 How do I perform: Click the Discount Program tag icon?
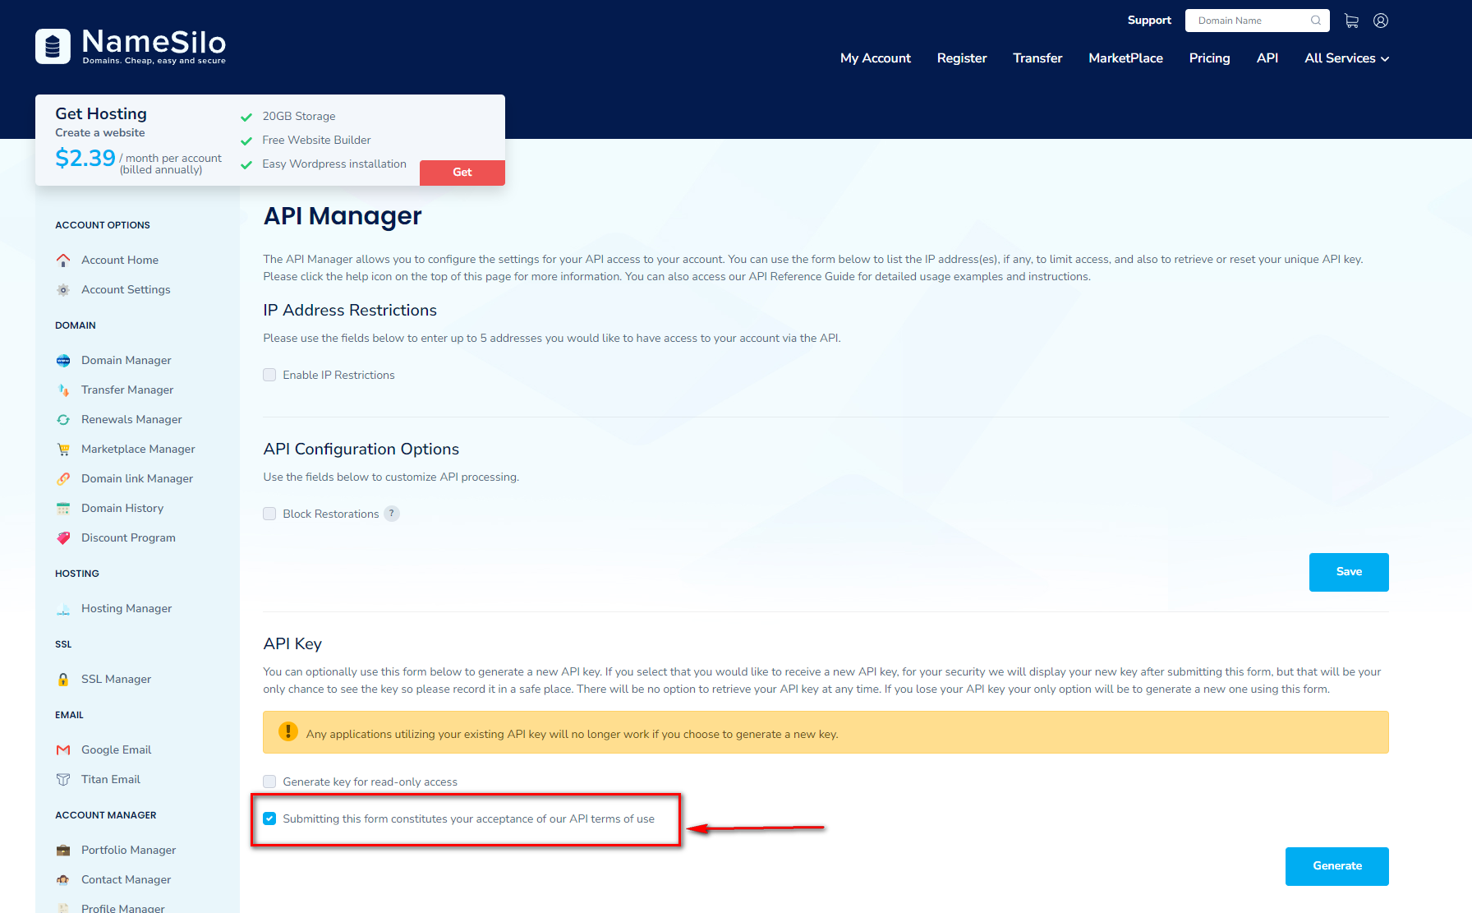point(63,537)
